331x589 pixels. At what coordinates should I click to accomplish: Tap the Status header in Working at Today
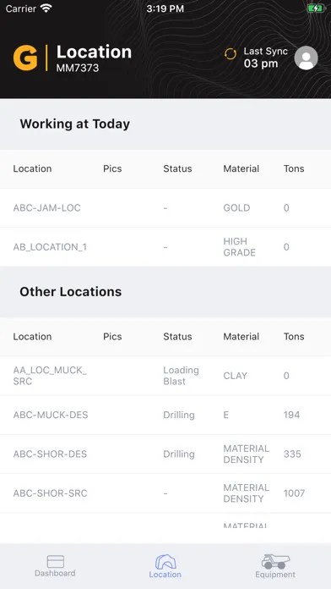click(x=177, y=168)
